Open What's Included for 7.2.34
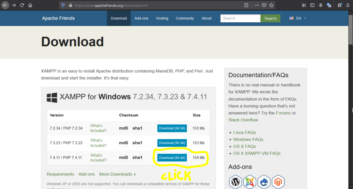This screenshot has height=189, width=353. (98, 128)
